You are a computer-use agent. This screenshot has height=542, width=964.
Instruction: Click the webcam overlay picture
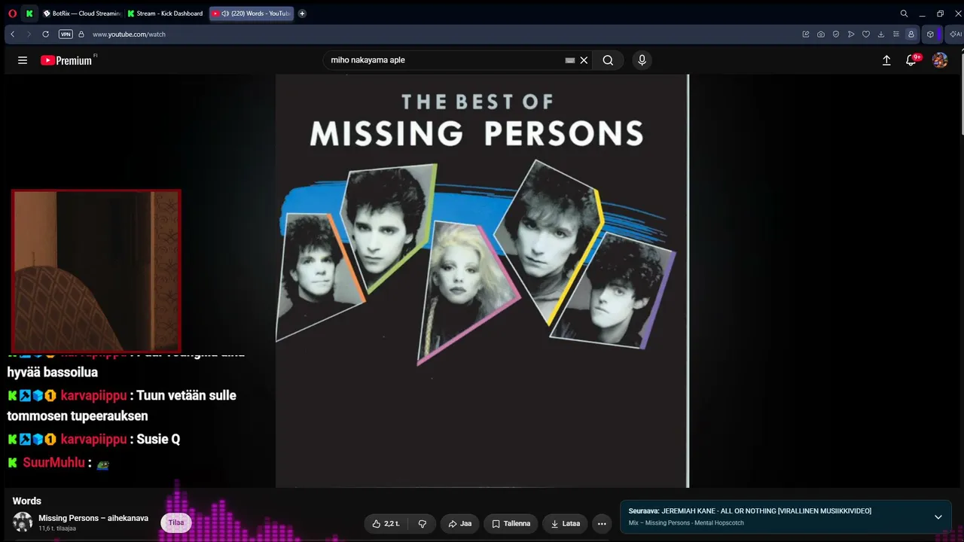coord(96,270)
